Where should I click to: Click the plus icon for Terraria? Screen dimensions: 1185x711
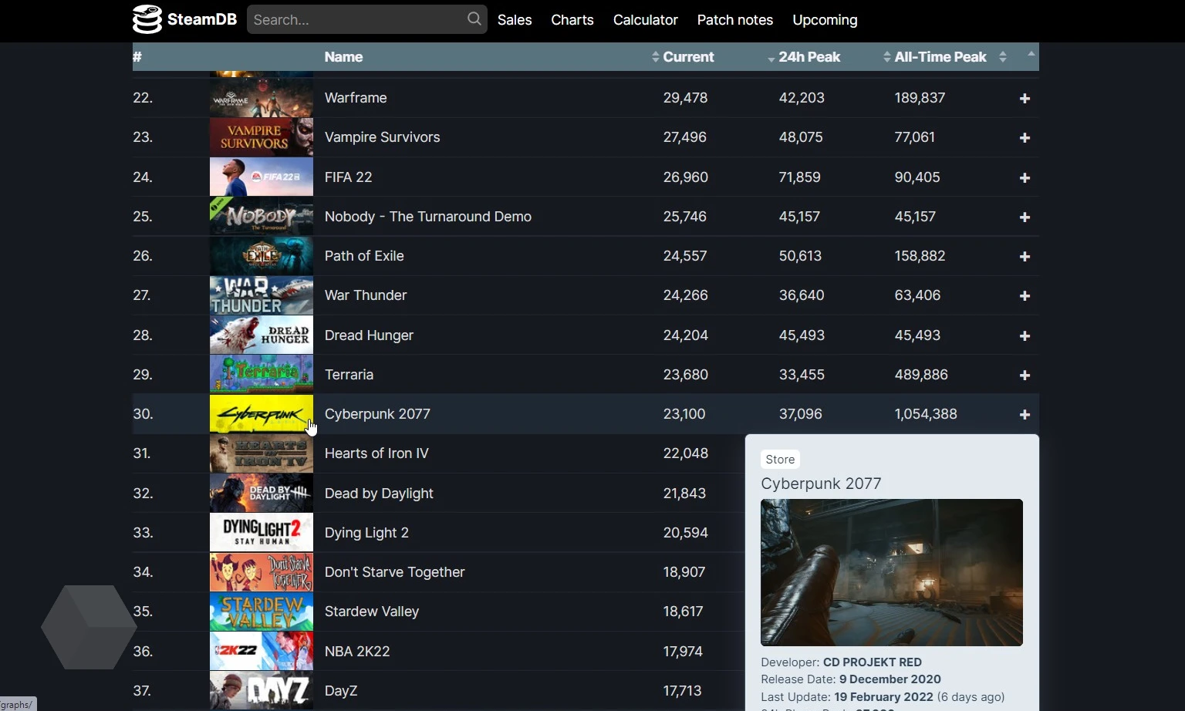coord(1025,376)
